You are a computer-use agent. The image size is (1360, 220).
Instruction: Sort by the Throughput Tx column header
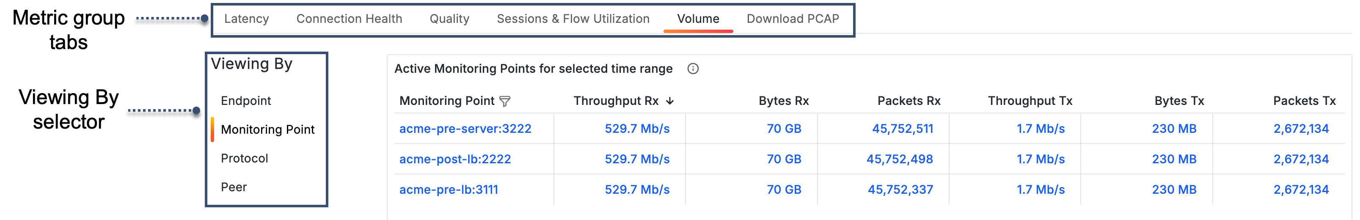tap(1030, 101)
